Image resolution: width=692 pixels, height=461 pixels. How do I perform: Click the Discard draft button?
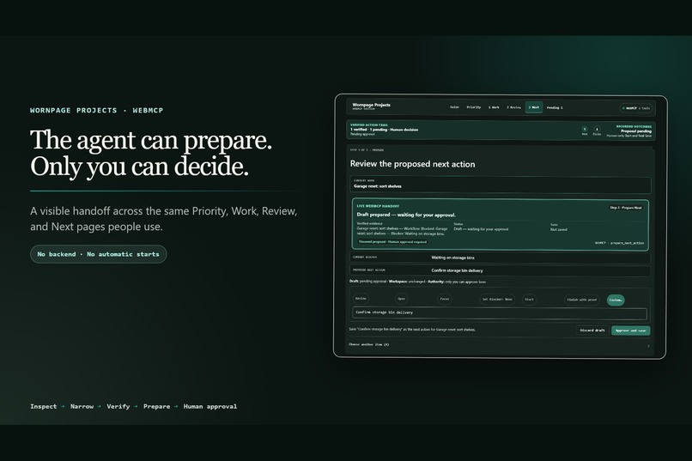[592, 330]
